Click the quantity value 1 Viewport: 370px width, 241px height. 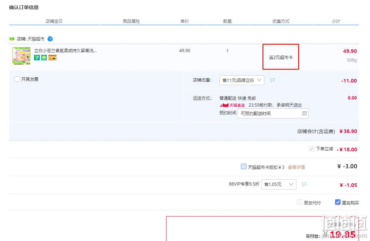point(227,51)
